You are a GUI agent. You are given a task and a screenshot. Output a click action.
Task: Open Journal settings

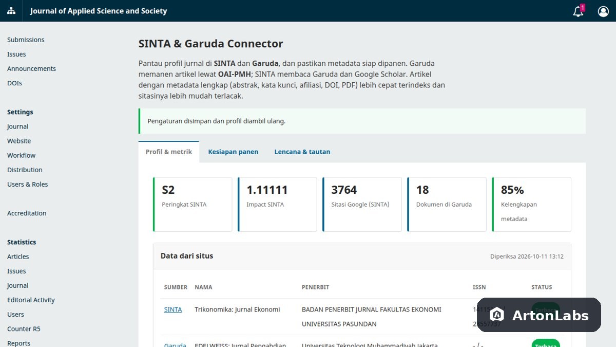pos(17,126)
